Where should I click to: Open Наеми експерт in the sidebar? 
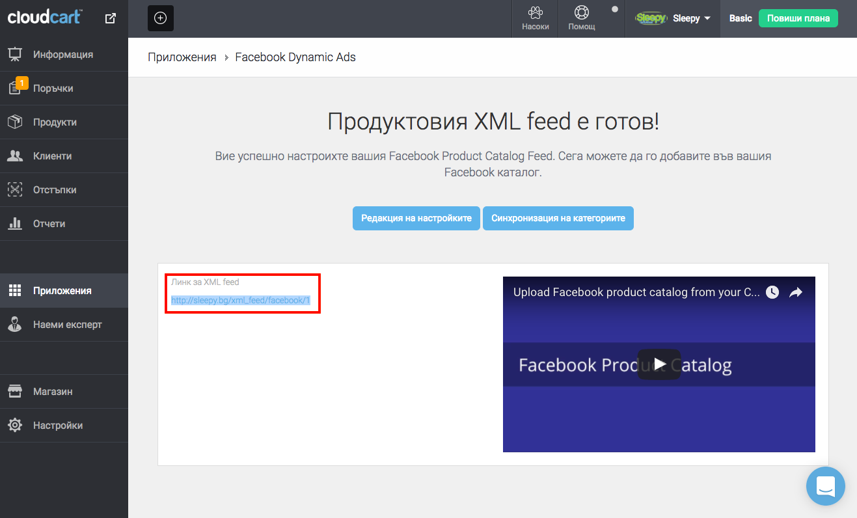point(64,325)
